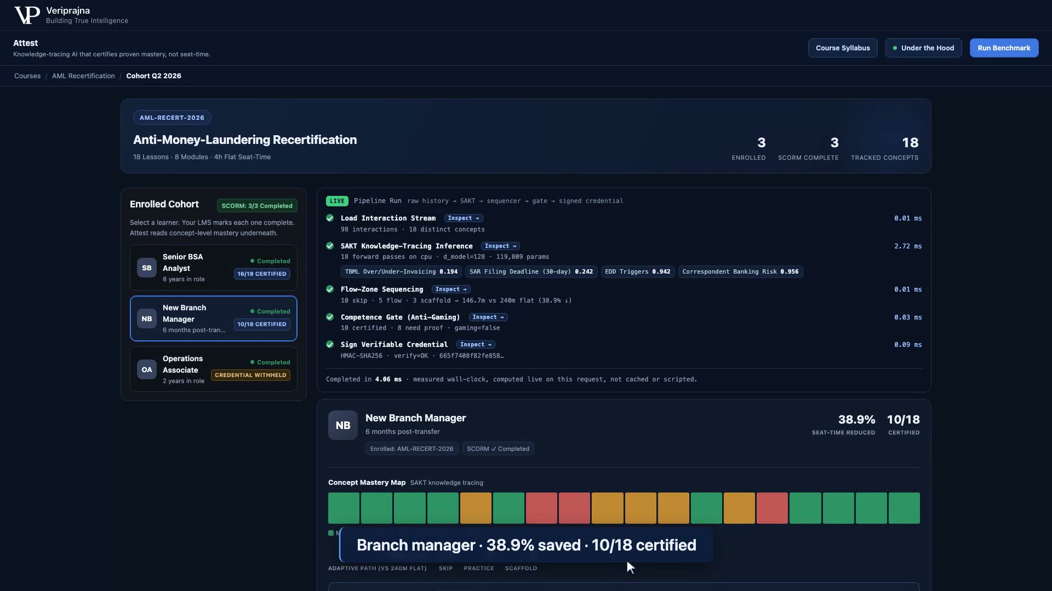The width and height of the screenshot is (1052, 591).
Task: Go to Courses breadcrumb
Action: click(x=27, y=76)
